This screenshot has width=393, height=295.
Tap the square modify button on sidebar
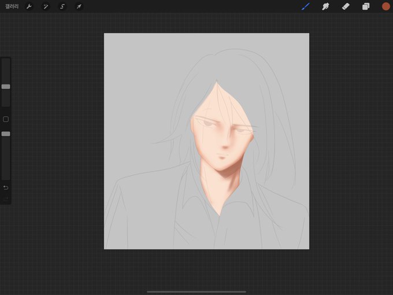pyautogui.click(x=6, y=119)
